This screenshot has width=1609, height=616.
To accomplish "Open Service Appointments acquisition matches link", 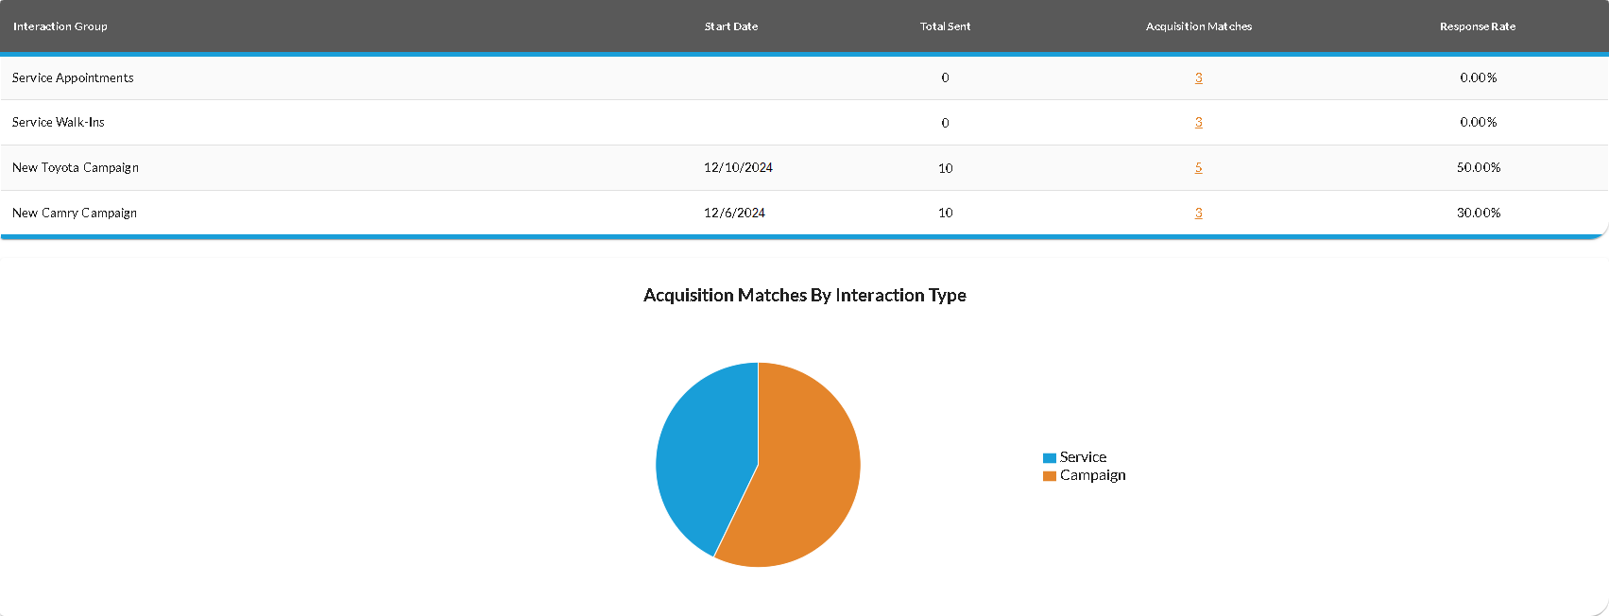I will (1198, 77).
